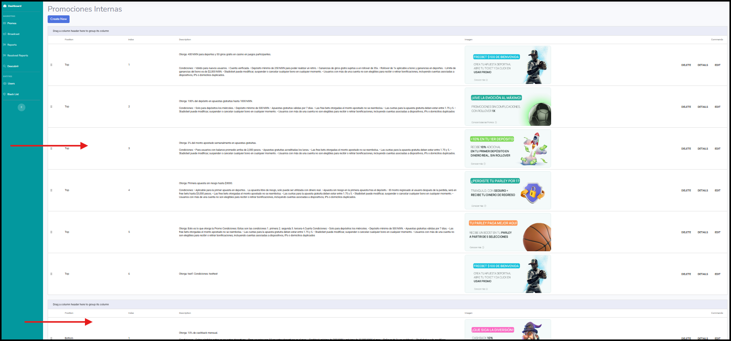
Task: Edit the Top promo with index 3
Action: [x=718, y=149]
